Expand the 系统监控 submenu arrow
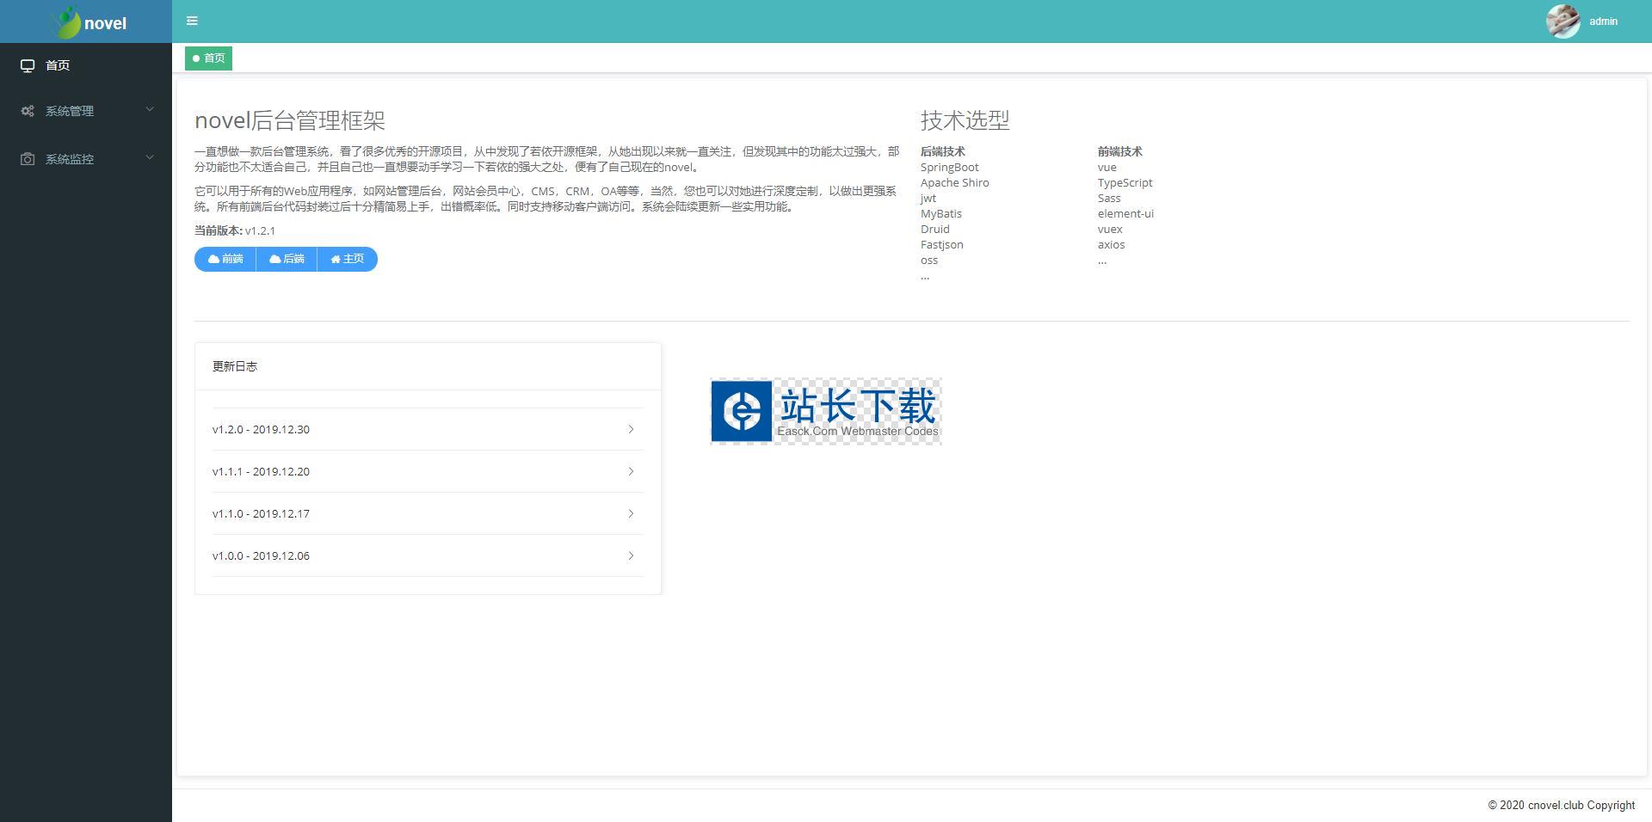The height and width of the screenshot is (822, 1652). point(150,157)
